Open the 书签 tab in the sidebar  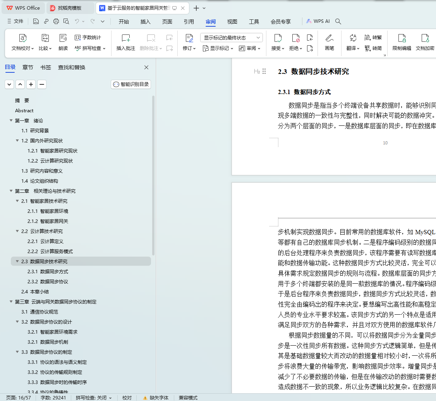pos(46,67)
